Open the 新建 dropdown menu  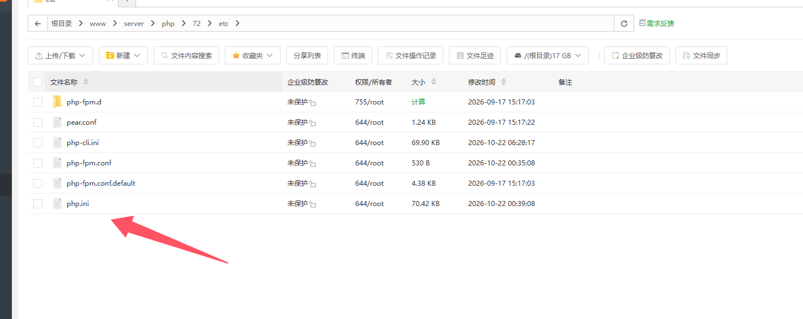[123, 55]
